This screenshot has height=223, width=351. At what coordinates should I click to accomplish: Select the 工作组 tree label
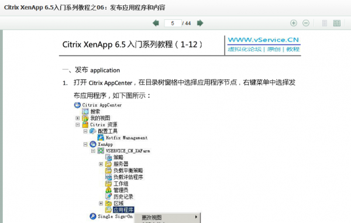(121, 184)
